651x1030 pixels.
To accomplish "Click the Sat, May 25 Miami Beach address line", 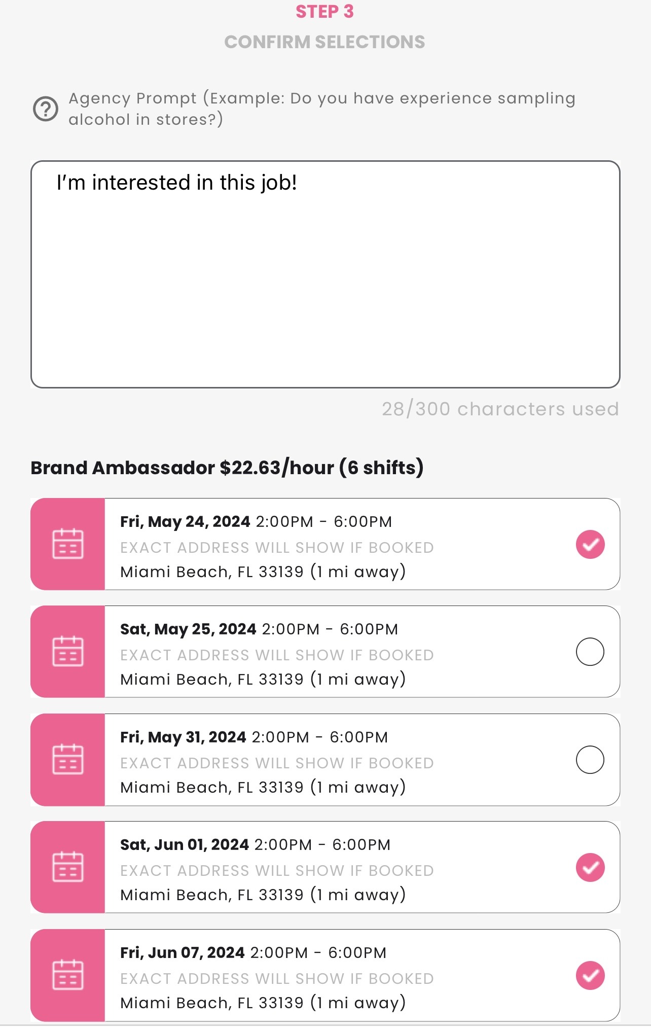I will point(263,679).
